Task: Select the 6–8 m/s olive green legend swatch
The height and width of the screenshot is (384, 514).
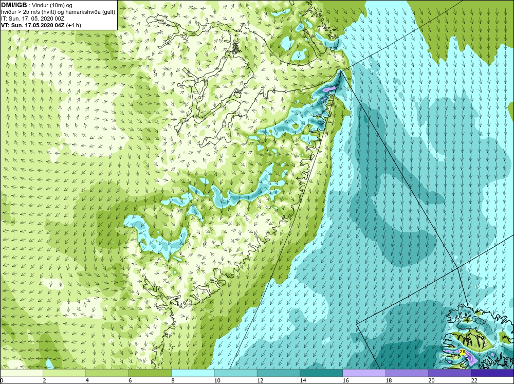Action: (x=150, y=373)
